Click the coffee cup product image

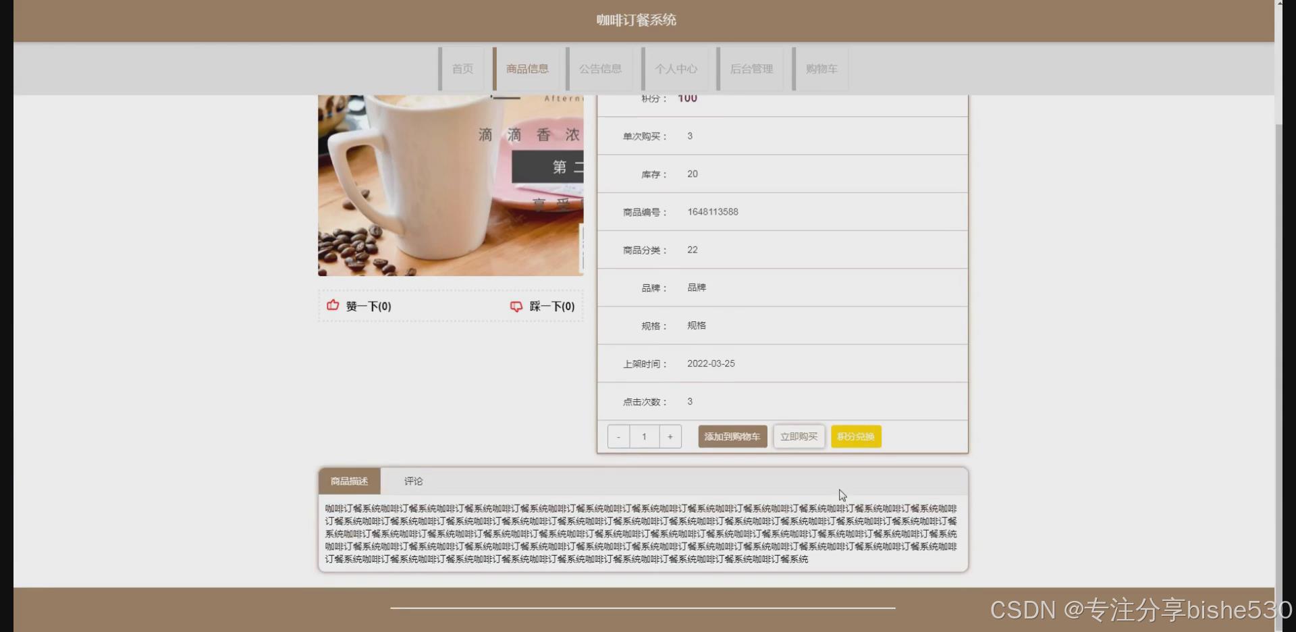(450, 182)
